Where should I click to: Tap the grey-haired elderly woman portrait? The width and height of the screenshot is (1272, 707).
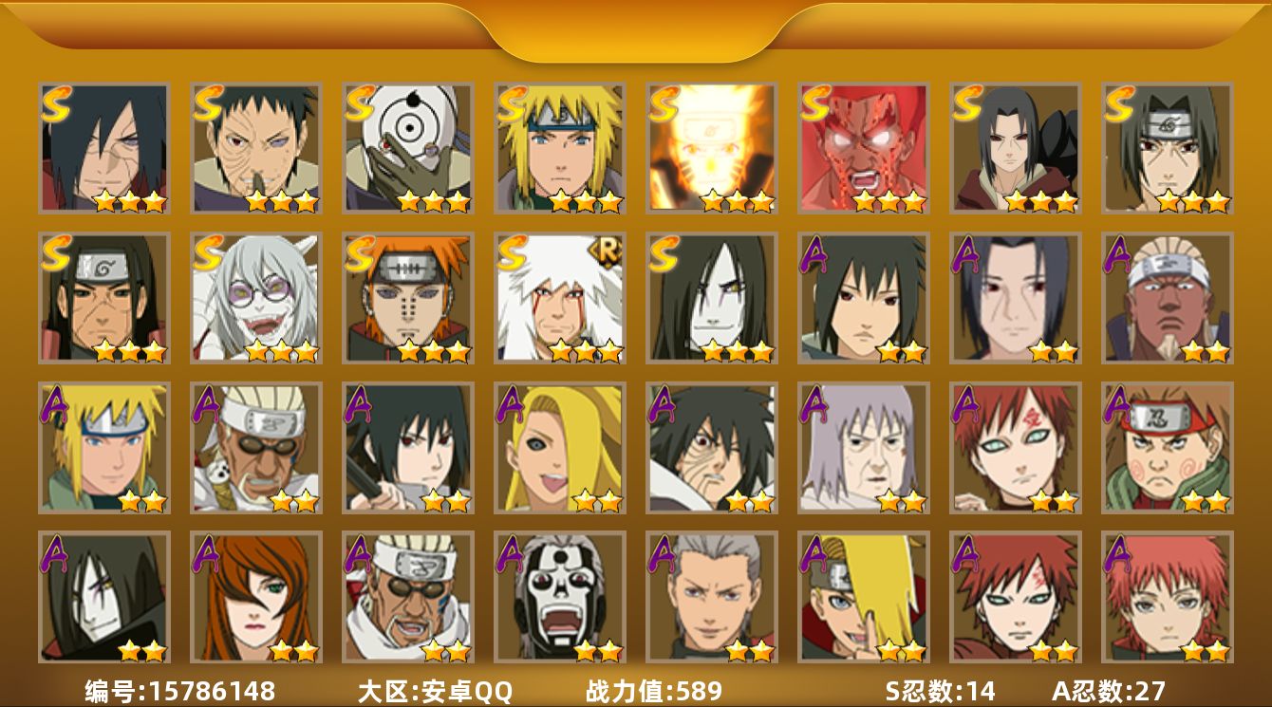click(864, 448)
